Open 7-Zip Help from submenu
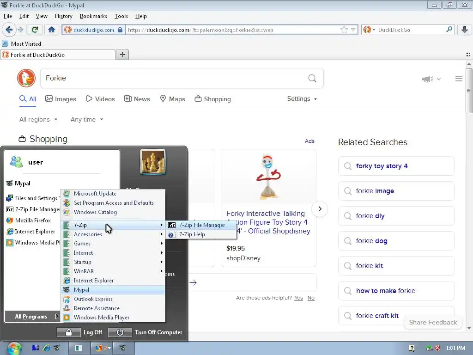 [201, 234]
